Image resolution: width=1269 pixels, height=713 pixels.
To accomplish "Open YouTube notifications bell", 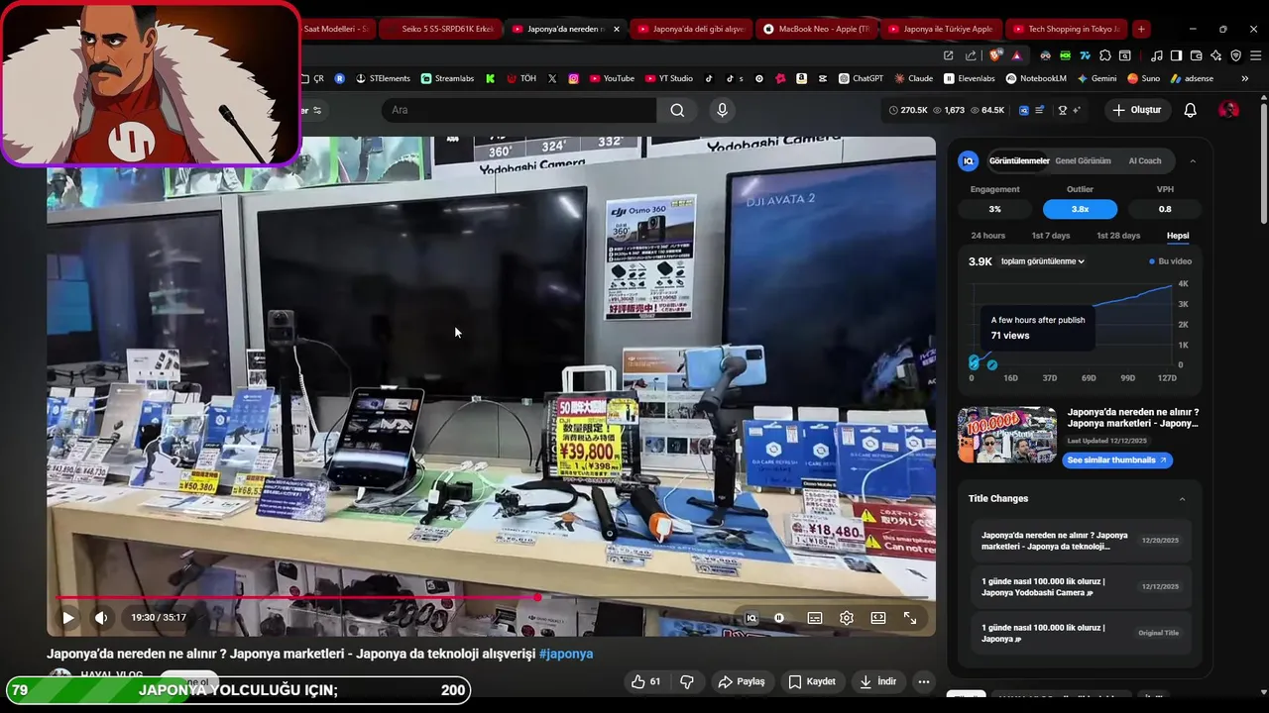I will [x=1191, y=110].
